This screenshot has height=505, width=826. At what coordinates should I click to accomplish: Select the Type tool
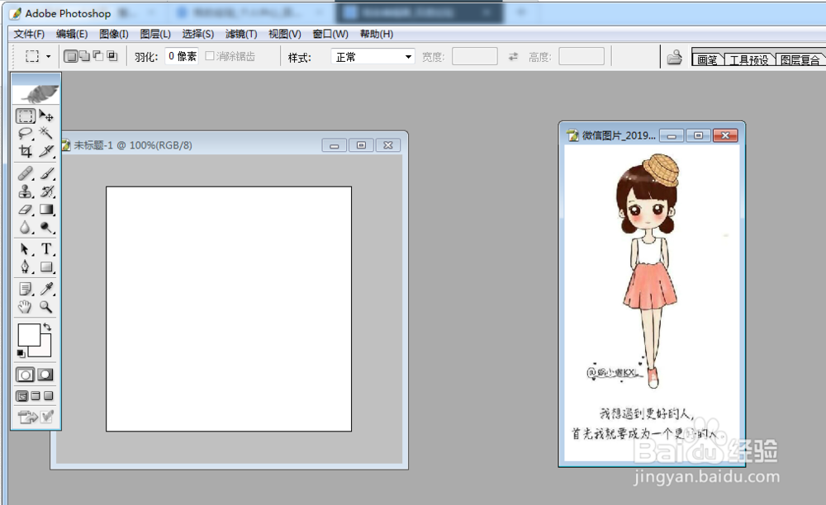tap(46, 249)
